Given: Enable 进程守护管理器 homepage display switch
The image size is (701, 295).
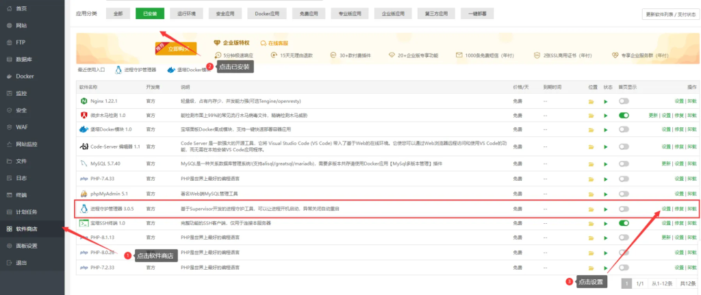Looking at the screenshot, I should point(624,209).
